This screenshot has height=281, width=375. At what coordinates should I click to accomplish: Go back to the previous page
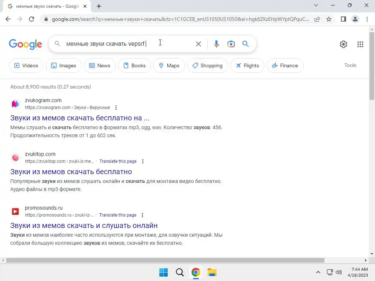tap(8, 19)
